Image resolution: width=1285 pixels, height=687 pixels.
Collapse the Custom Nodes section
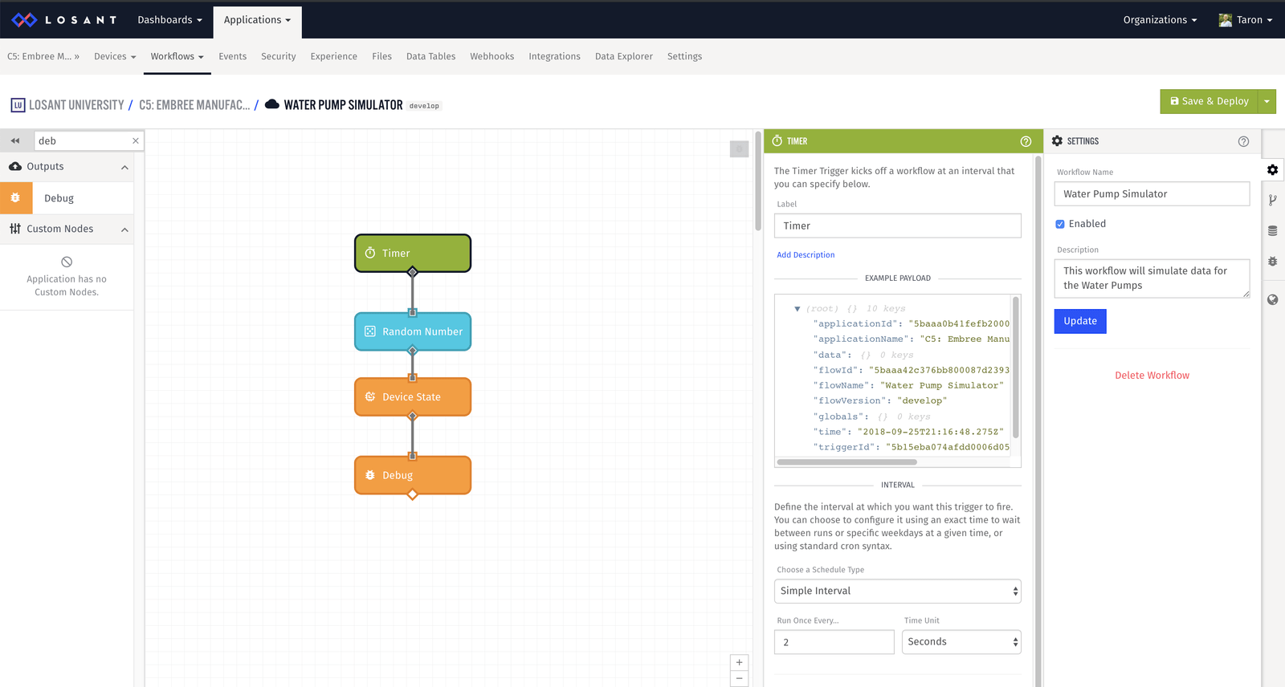124,230
